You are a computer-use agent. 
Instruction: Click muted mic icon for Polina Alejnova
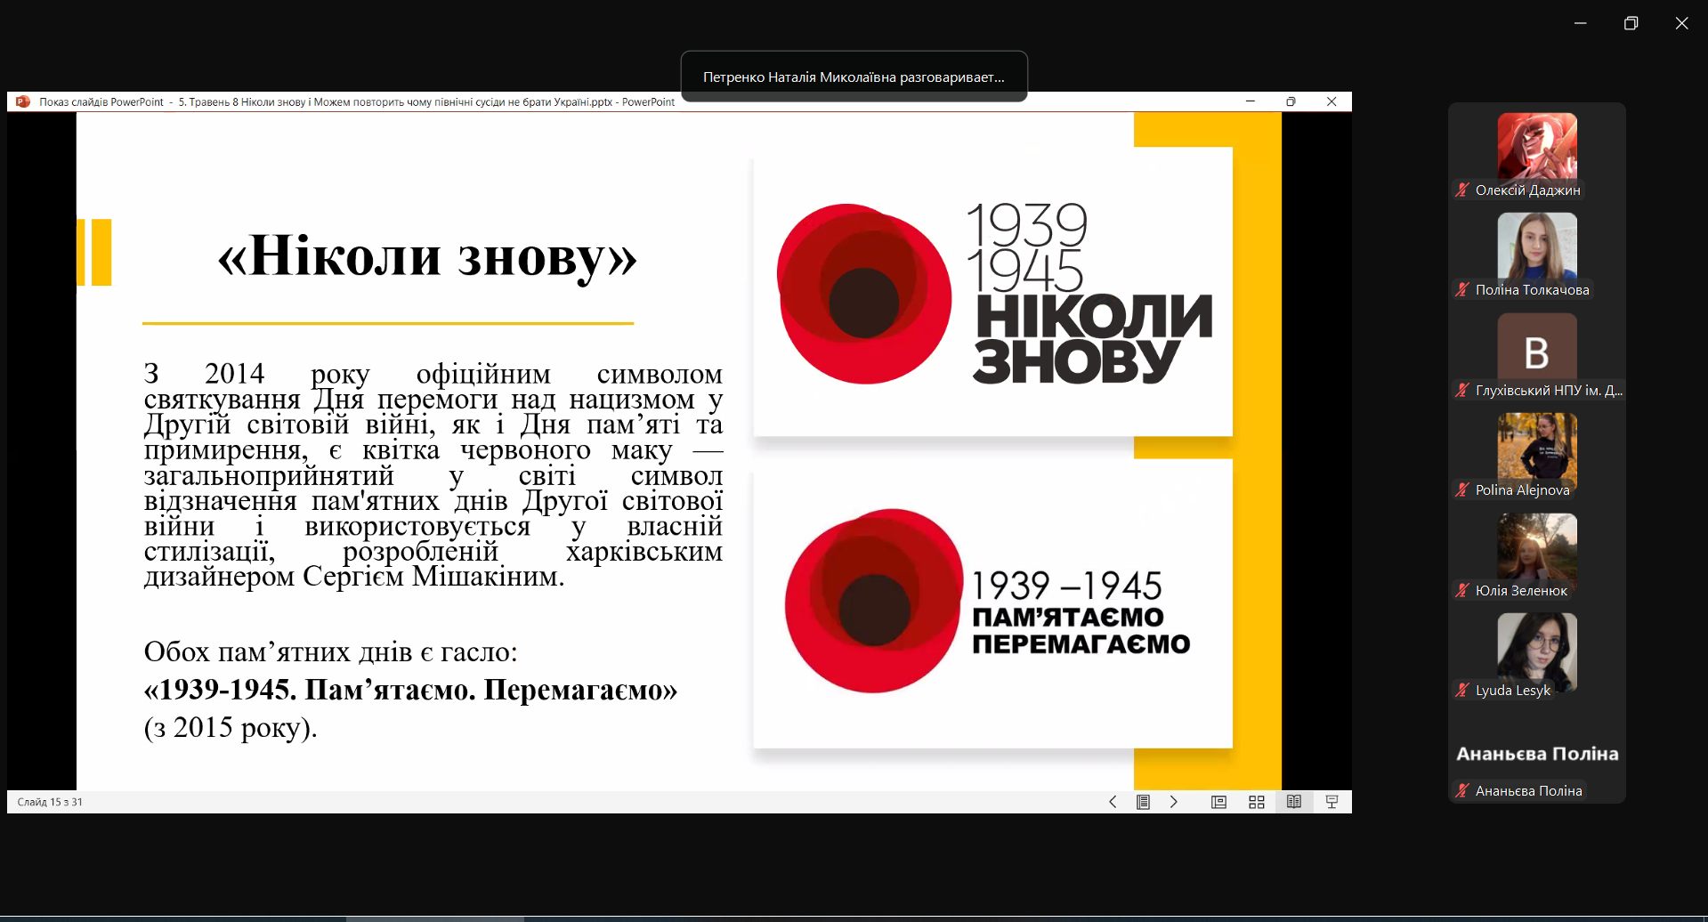coord(1462,489)
